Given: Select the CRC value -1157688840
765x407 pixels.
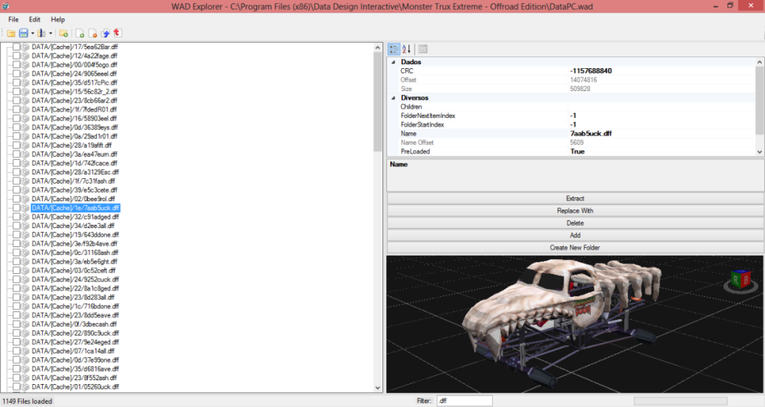Looking at the screenshot, I should pos(591,70).
